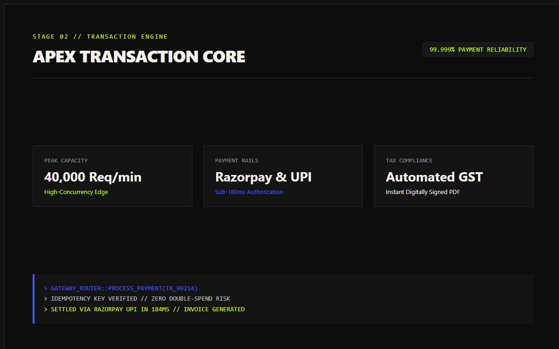Open the Peak Capacity card
559x349 pixels.
(112, 176)
